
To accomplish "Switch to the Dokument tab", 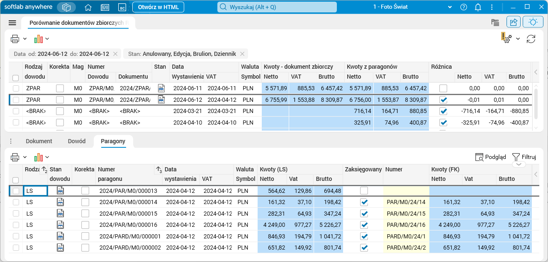I will [39, 141].
